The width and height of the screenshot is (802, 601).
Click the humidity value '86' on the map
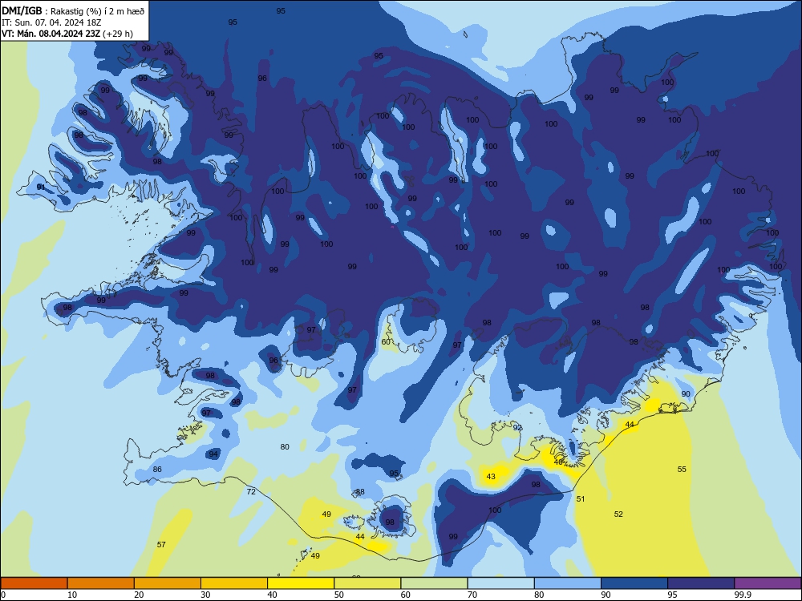pos(157,469)
